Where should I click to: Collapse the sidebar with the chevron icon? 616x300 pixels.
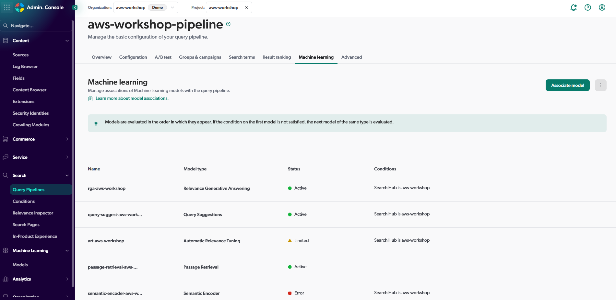click(75, 7)
